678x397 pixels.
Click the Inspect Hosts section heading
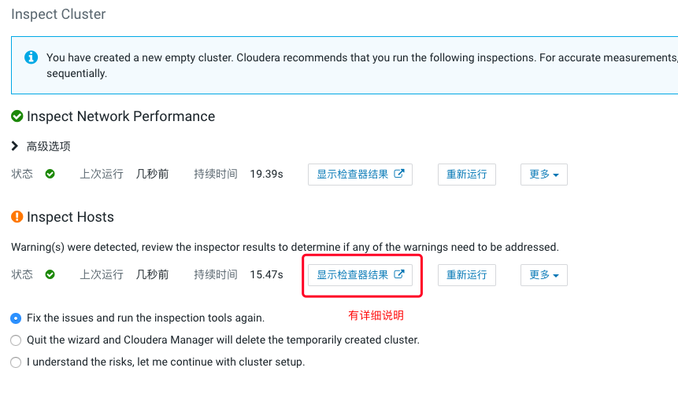[70, 217]
